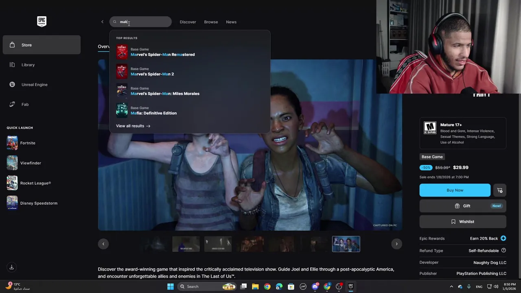Click the Gift button
The height and width of the screenshot is (293, 521).
463,206
